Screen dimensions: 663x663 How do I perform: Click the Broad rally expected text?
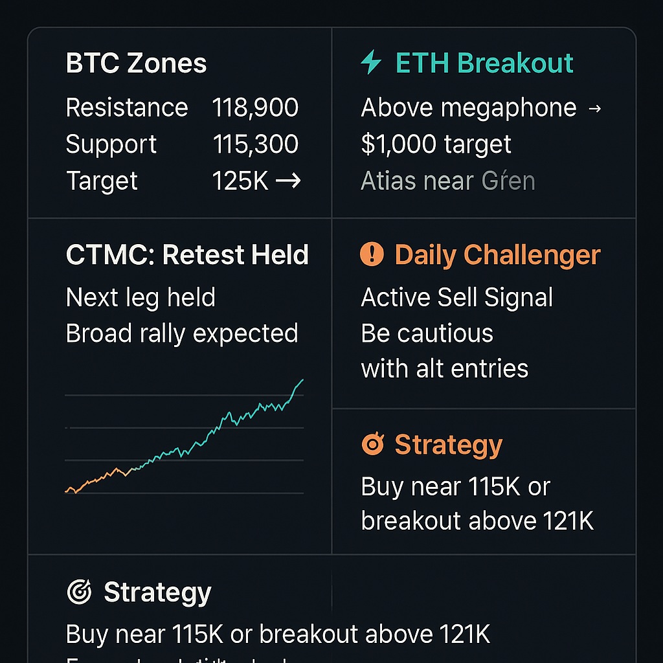[182, 333]
